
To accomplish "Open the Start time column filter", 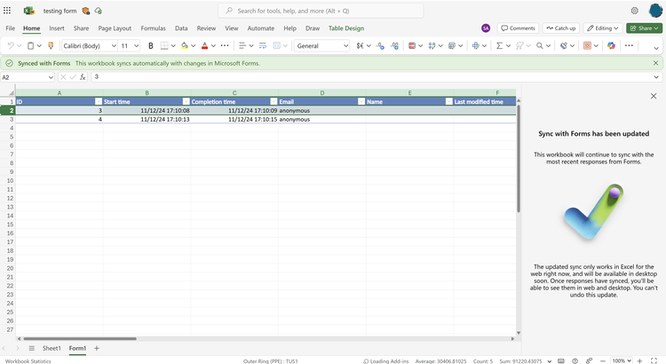I will [186, 101].
